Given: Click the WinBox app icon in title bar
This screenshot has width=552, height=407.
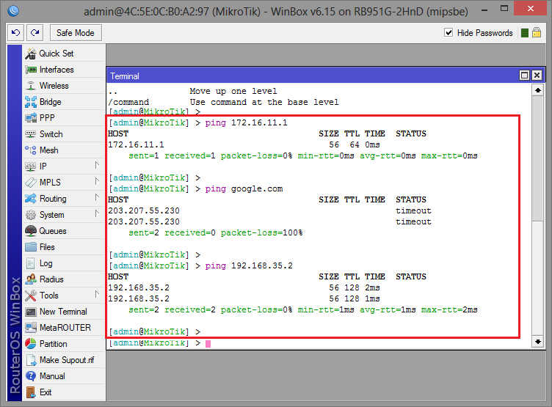Looking at the screenshot, I should tap(13, 11).
